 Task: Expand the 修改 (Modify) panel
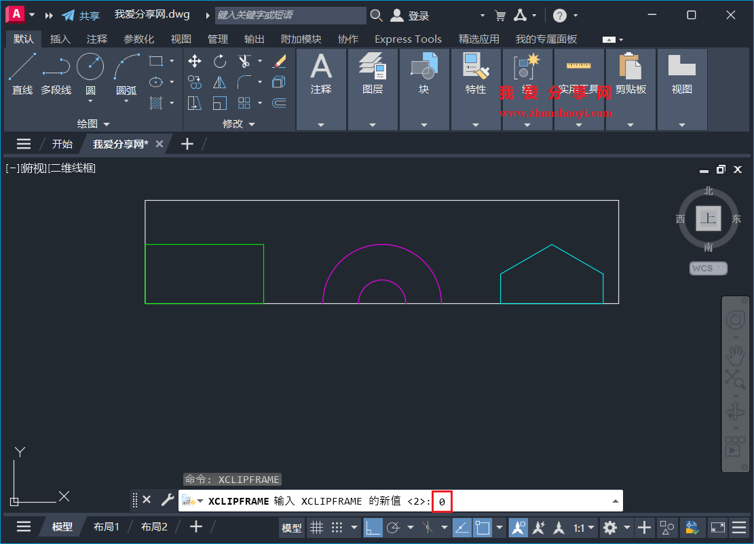252,124
